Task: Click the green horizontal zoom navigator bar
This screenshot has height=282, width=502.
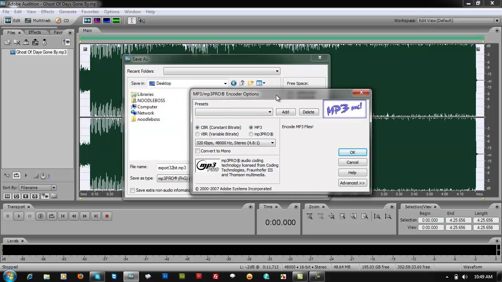Action: 282,37
